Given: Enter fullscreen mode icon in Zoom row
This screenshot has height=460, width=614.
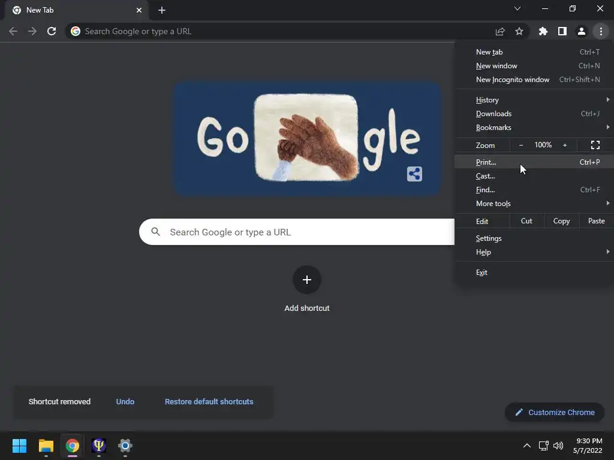Looking at the screenshot, I should pos(595,145).
